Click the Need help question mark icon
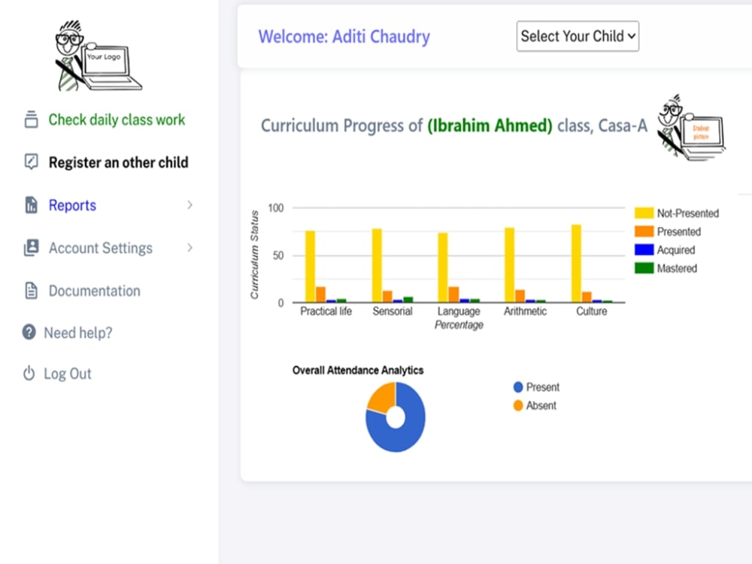Screen dimensions: 752x564 29,332
